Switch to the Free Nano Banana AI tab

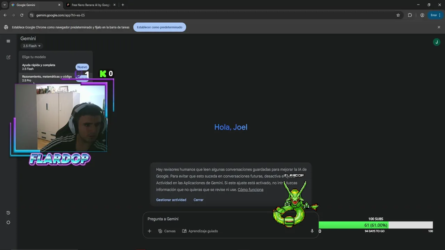[90, 5]
